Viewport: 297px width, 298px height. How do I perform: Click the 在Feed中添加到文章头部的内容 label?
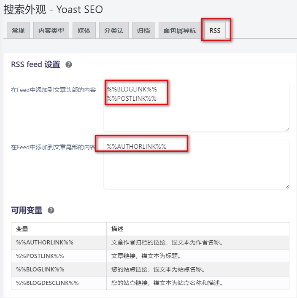tap(54, 90)
